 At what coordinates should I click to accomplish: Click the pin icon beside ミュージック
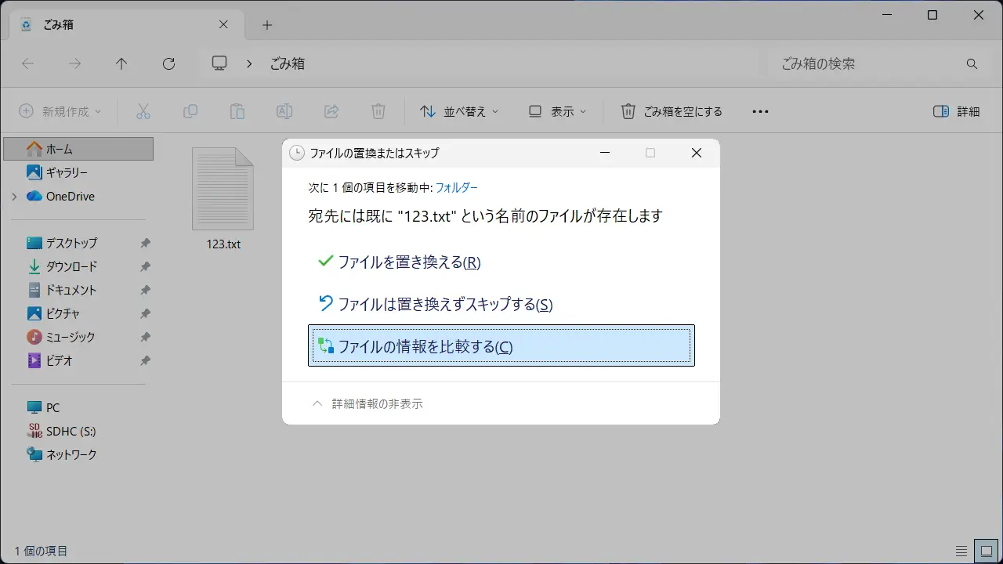(145, 337)
